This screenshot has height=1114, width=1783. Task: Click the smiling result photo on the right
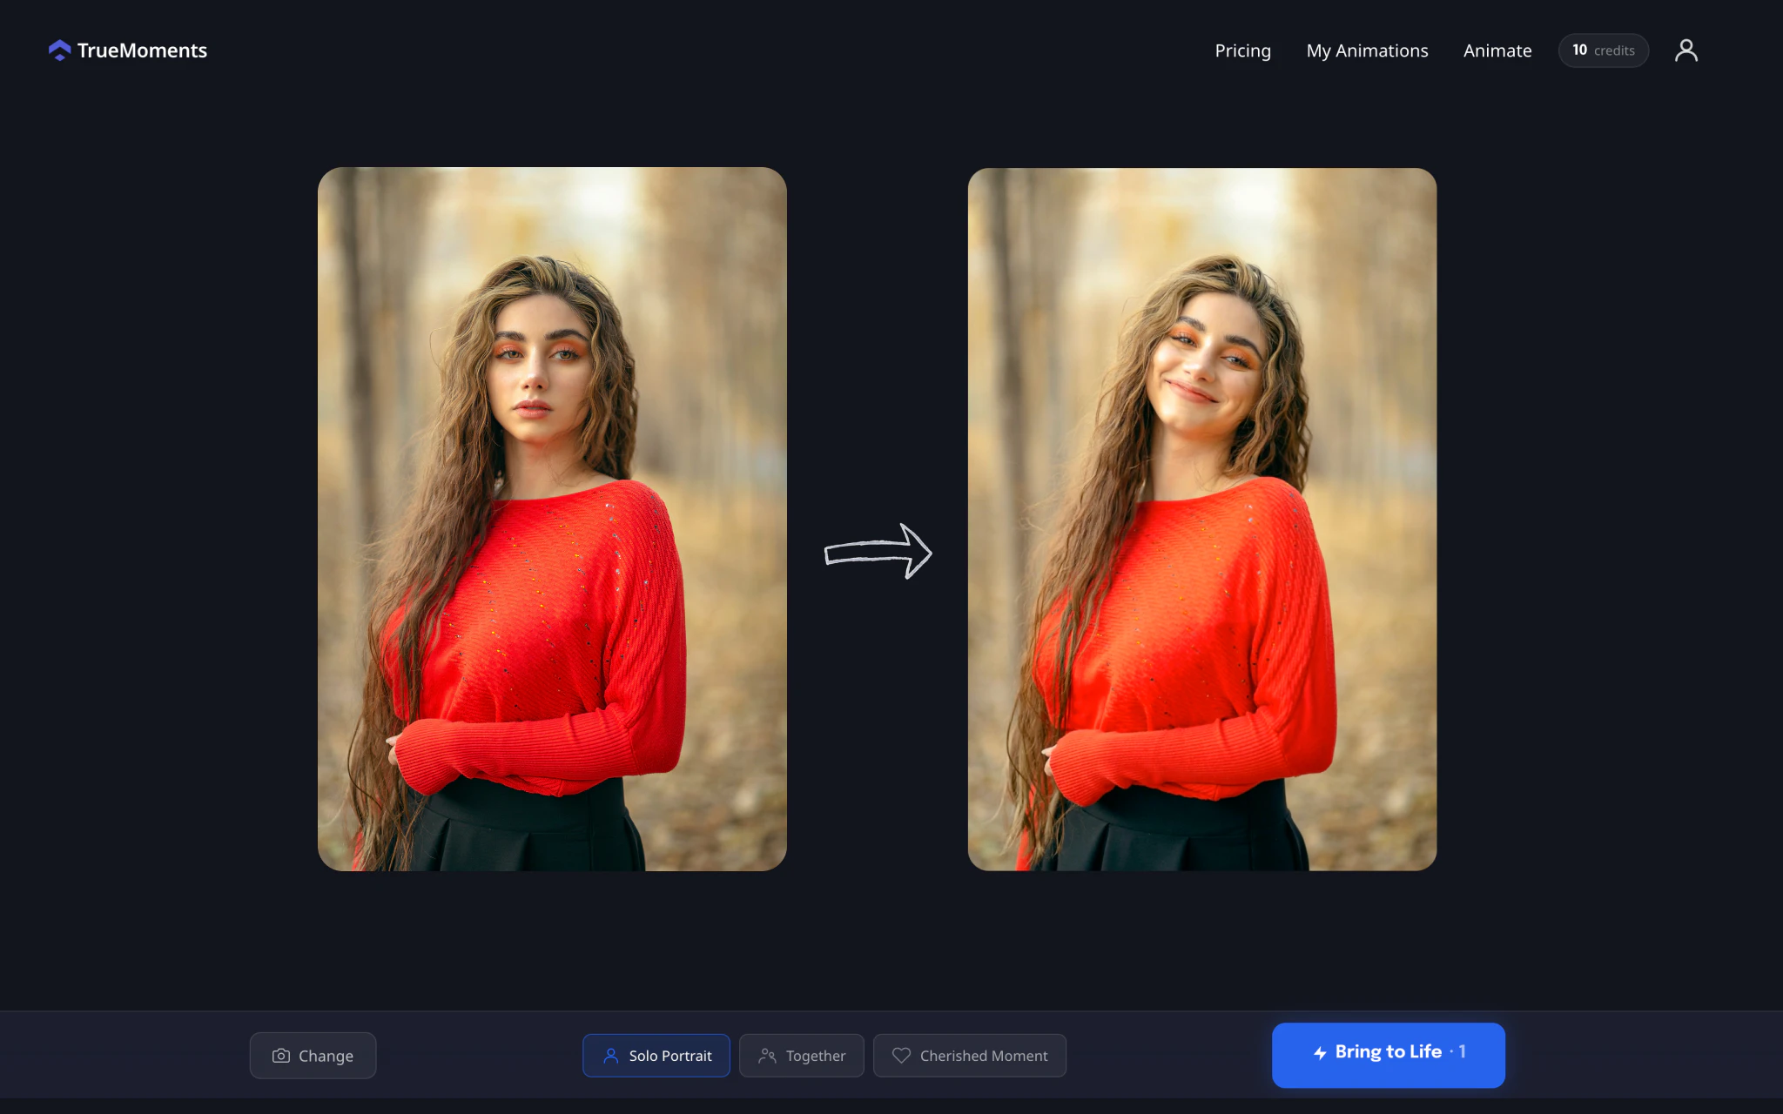pyautogui.click(x=1201, y=519)
